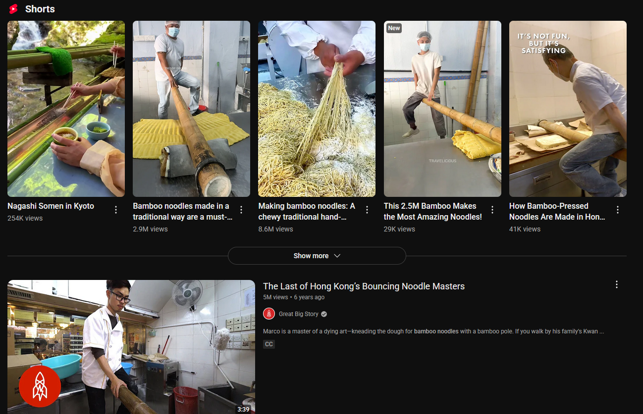Click the red Shorts logo icon
The width and height of the screenshot is (643, 414).
13,9
